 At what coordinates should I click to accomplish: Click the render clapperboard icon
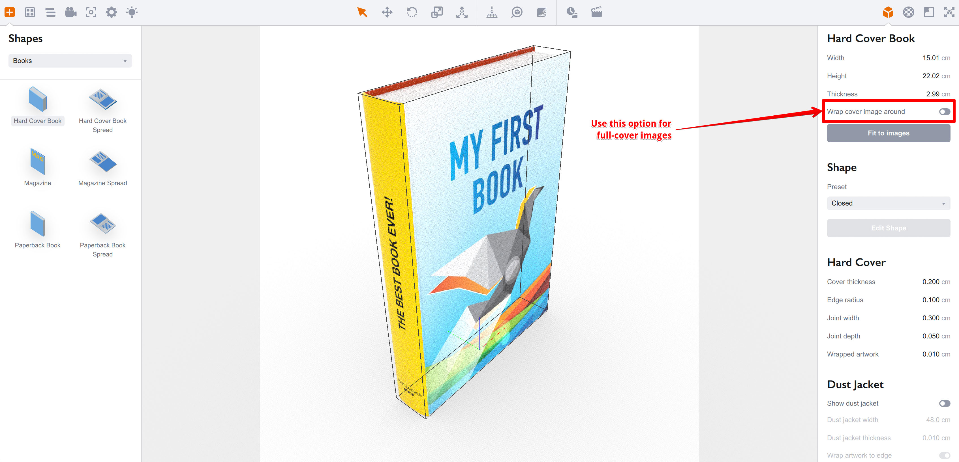596,12
